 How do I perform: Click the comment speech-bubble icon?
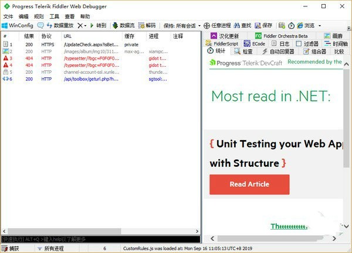coord(40,26)
